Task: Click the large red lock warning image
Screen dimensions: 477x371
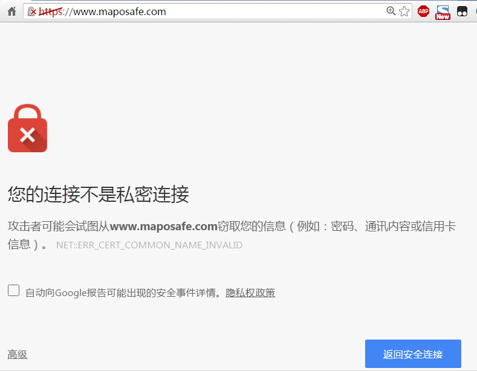Action: pos(27,128)
